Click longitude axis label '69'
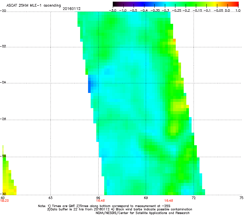The width and height of the screenshot is (244, 215). [146, 198]
